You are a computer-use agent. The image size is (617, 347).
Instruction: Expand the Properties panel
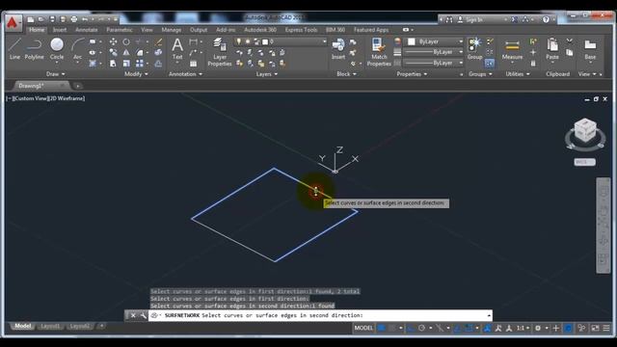point(412,74)
